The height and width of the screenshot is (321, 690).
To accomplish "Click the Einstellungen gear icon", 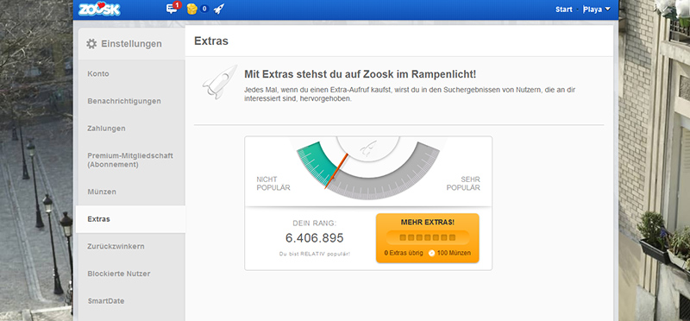I will point(91,44).
